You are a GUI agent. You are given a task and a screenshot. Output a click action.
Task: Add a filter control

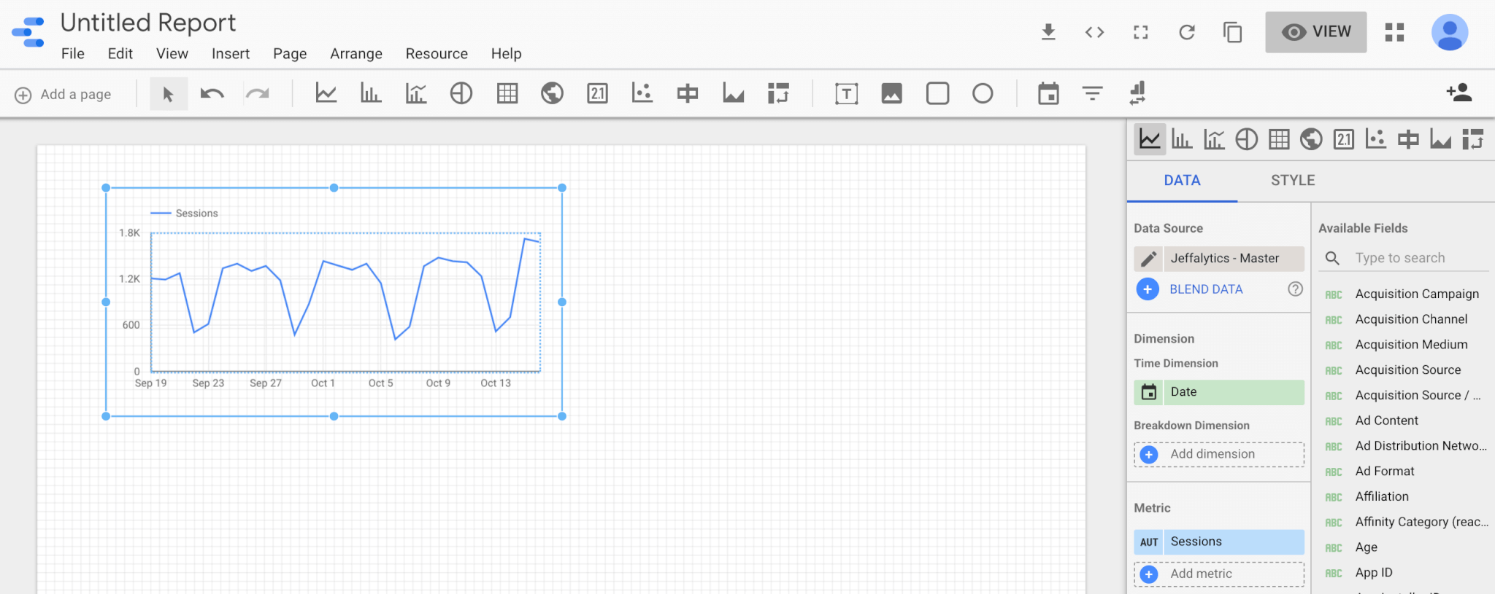pos(1093,93)
